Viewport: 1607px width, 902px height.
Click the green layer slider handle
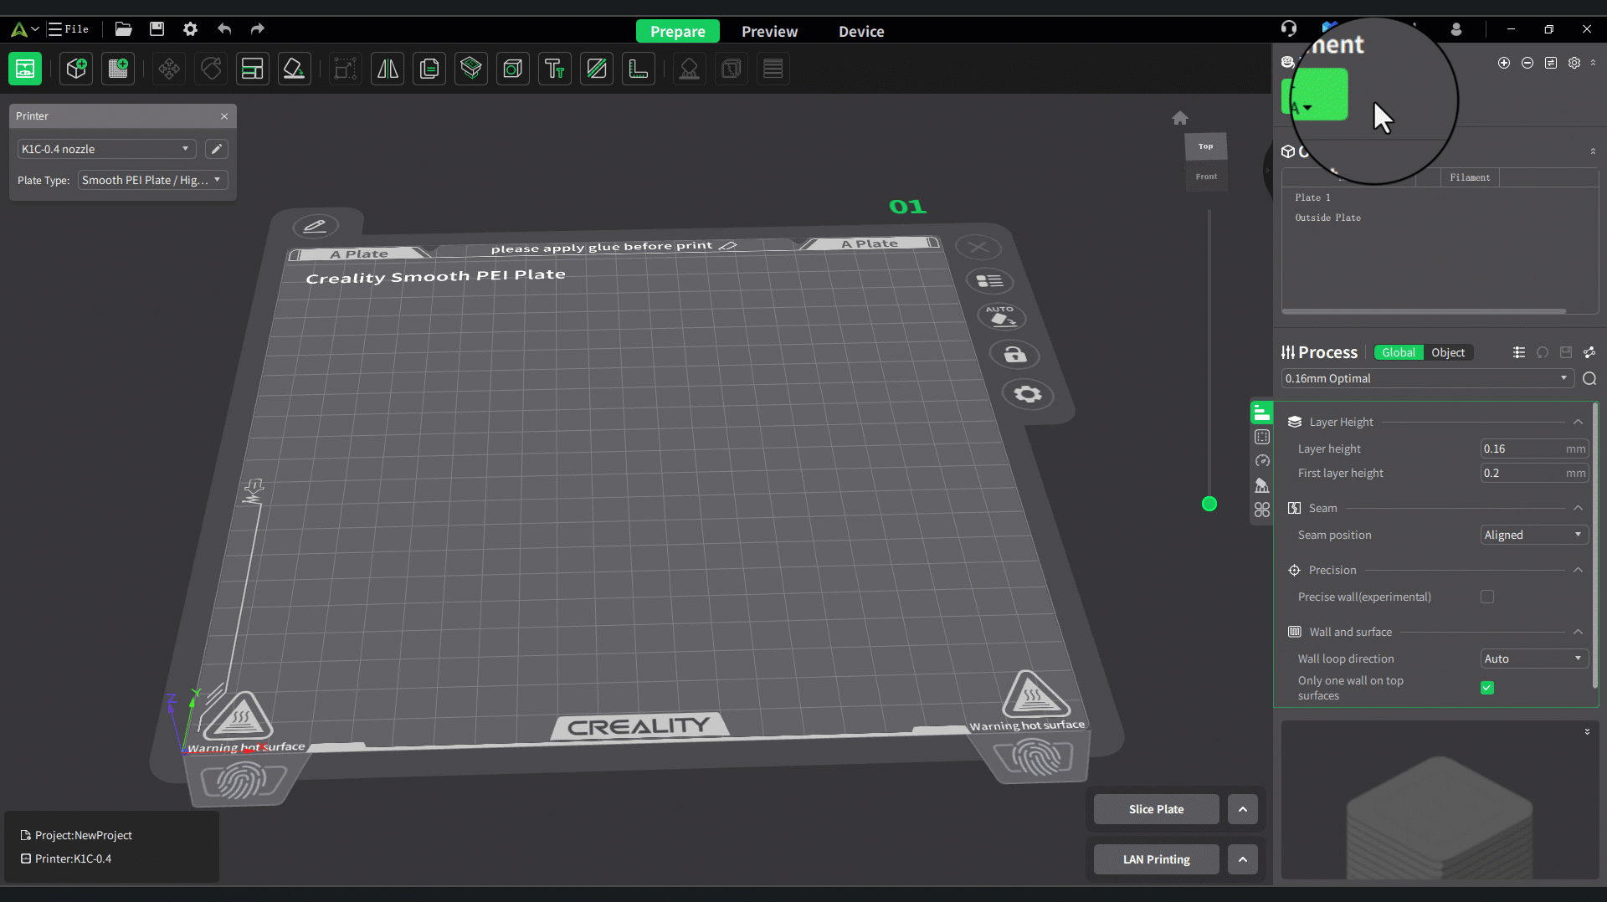(1209, 504)
